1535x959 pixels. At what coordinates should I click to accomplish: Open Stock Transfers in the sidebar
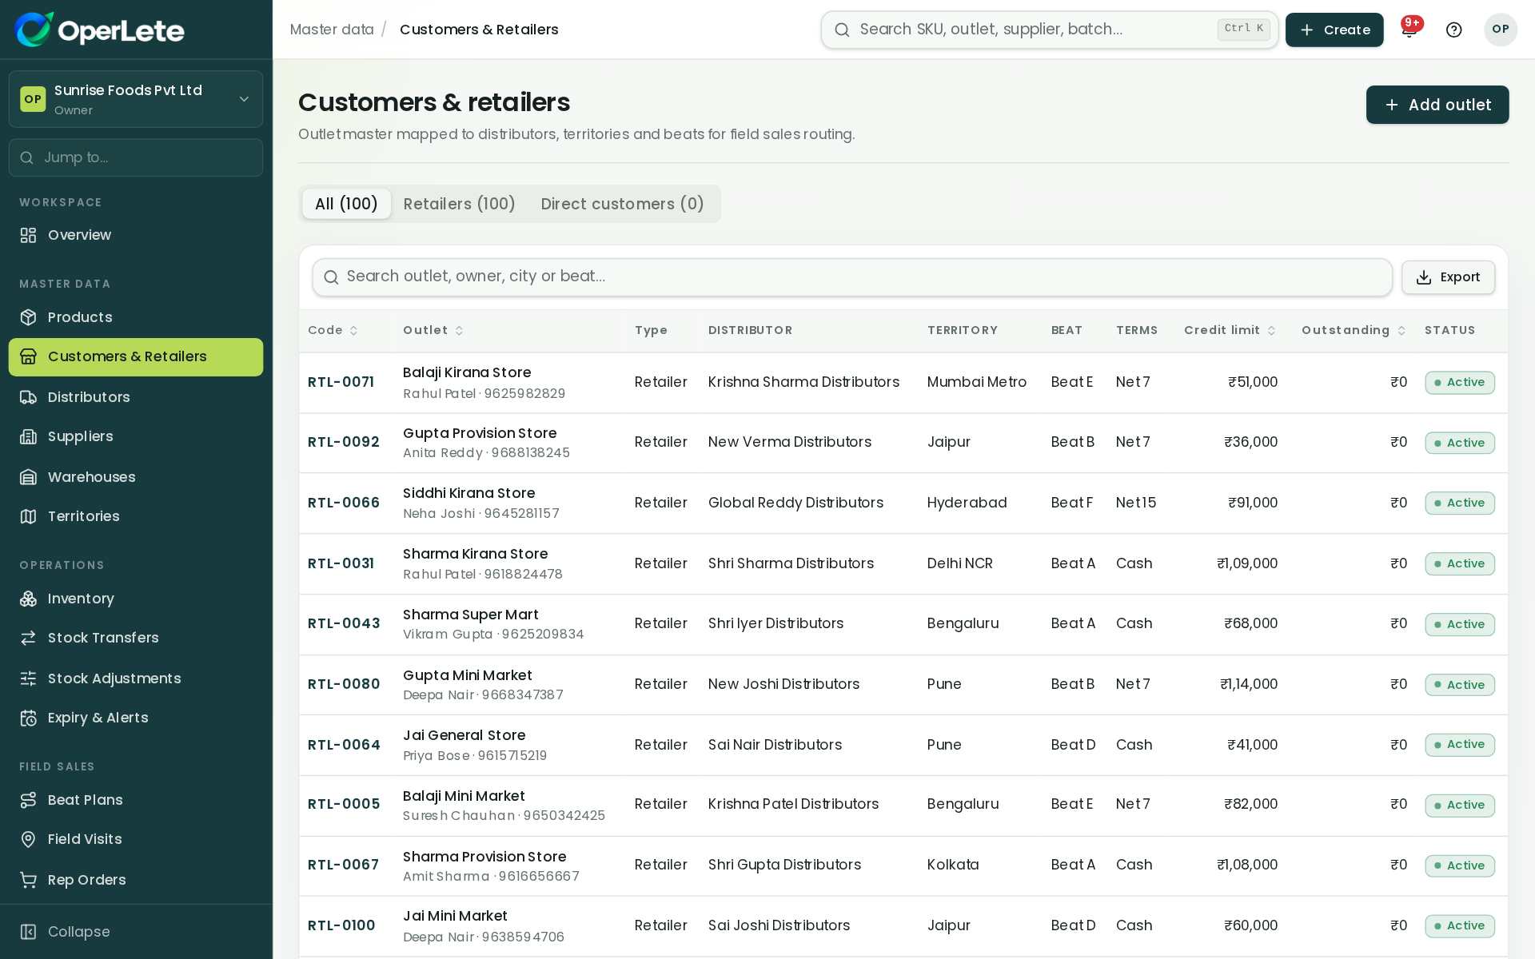coord(136,638)
